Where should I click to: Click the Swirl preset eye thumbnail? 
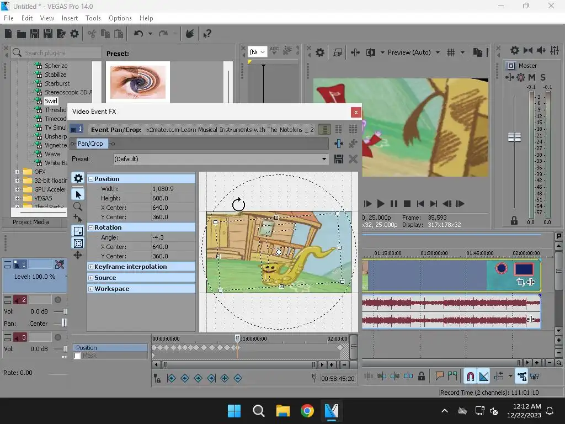click(x=137, y=82)
